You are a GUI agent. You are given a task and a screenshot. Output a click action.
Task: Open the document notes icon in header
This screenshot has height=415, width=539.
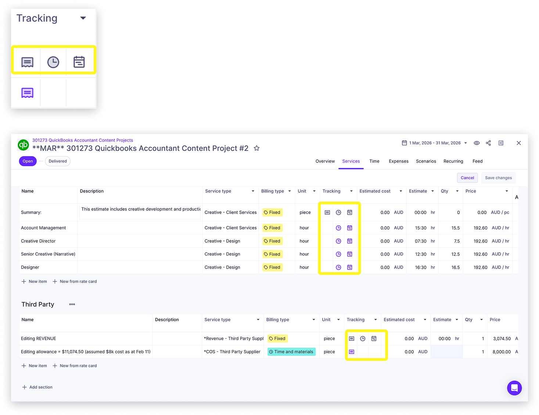pos(501,143)
